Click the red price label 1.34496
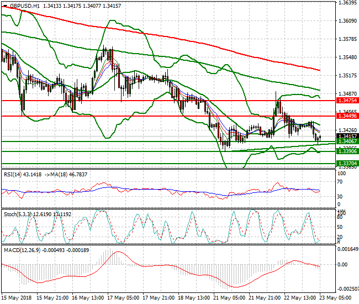359x304 pixels. tap(347, 116)
